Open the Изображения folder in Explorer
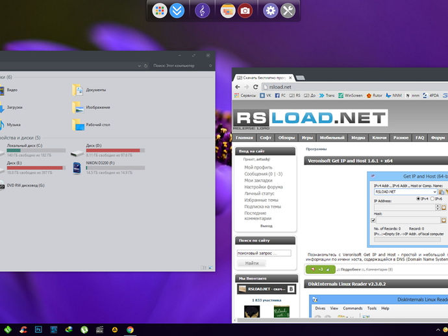The width and height of the screenshot is (448, 336). pyautogui.click(x=91, y=107)
